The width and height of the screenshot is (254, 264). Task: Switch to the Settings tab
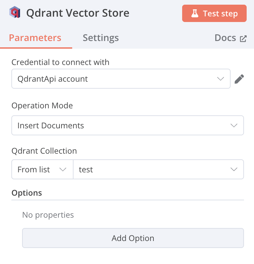[101, 38]
